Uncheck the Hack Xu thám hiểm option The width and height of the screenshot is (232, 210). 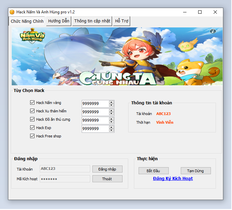pos(32,111)
